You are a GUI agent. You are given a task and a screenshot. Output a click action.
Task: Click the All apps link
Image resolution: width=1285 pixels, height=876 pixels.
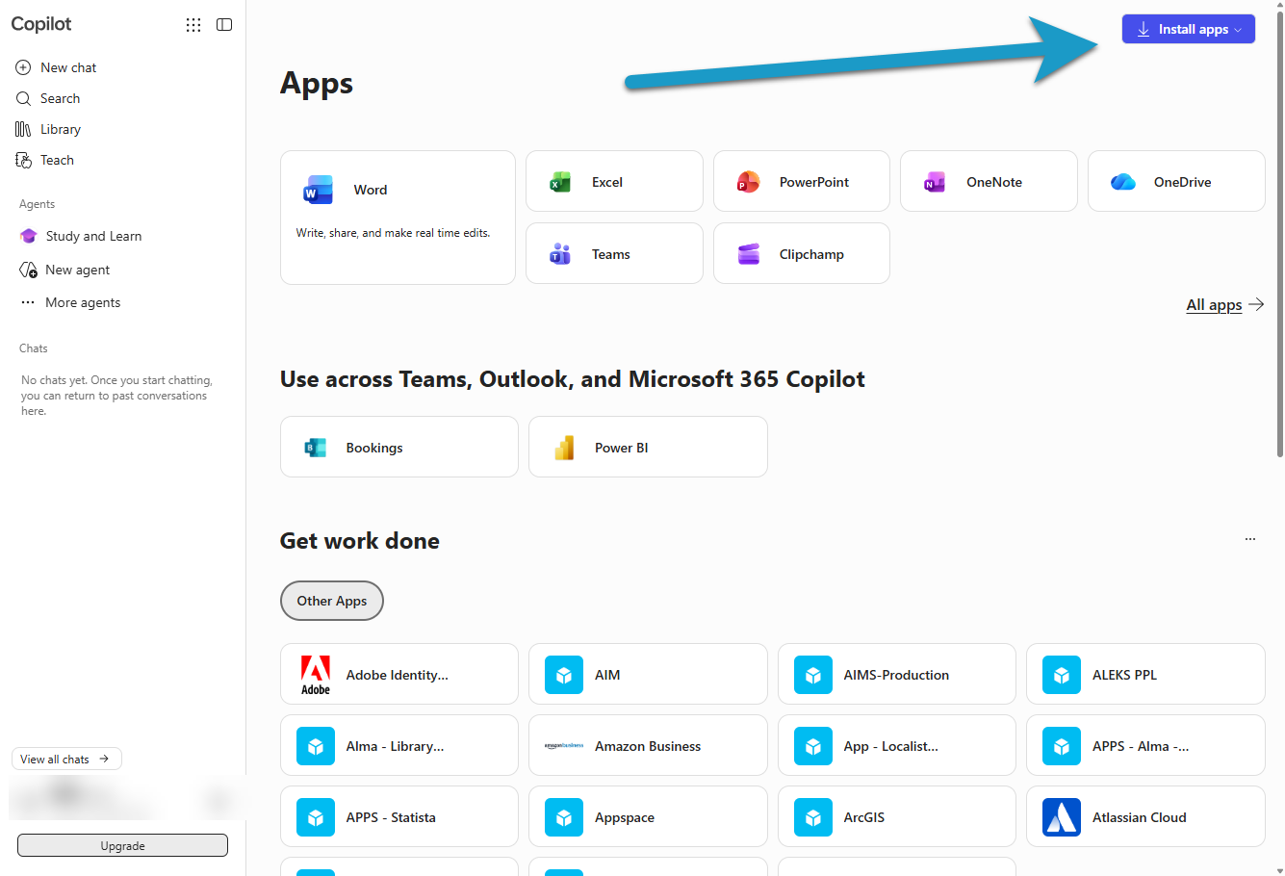pos(1214,305)
